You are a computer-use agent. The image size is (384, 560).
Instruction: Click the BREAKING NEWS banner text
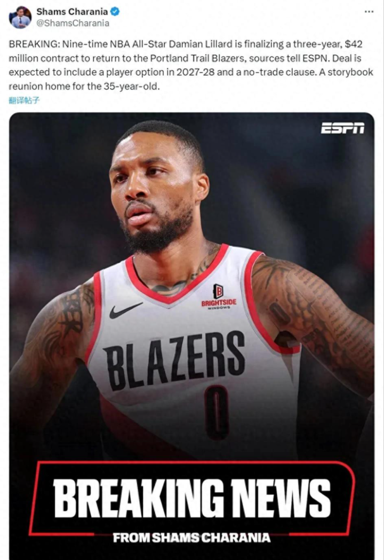191,498
